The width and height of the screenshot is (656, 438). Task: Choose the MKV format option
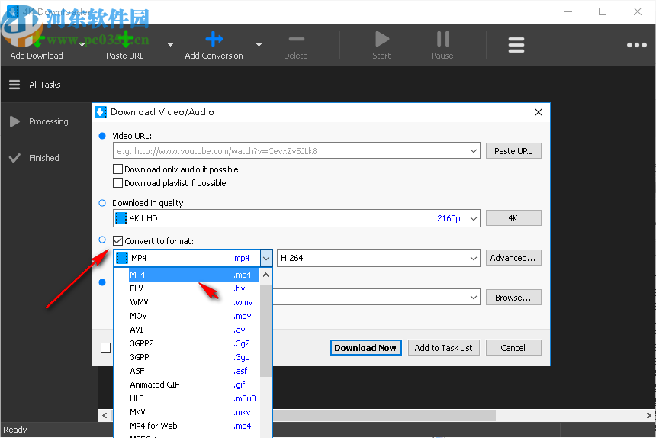tap(194, 413)
